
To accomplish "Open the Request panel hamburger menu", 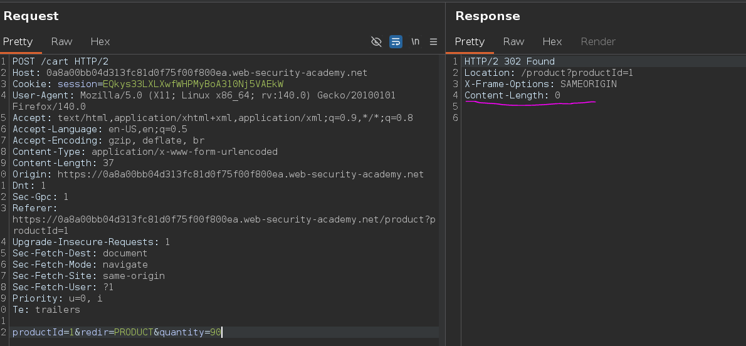I will pos(433,42).
